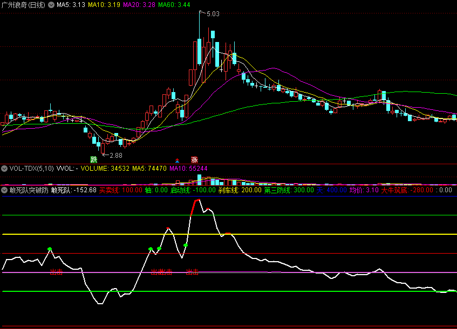Click the VOLUME: 34532 value

coord(105,169)
